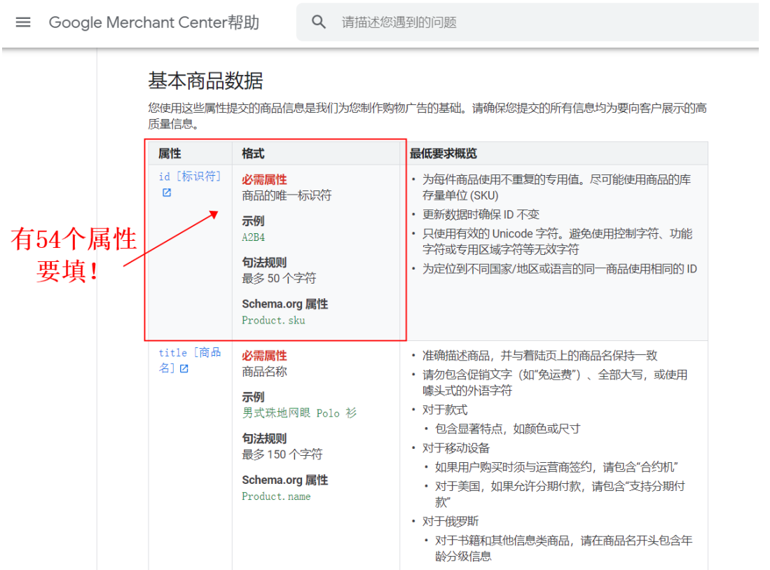
Task: Click the 最多 150 个字符 syntax rule
Action: (x=282, y=454)
